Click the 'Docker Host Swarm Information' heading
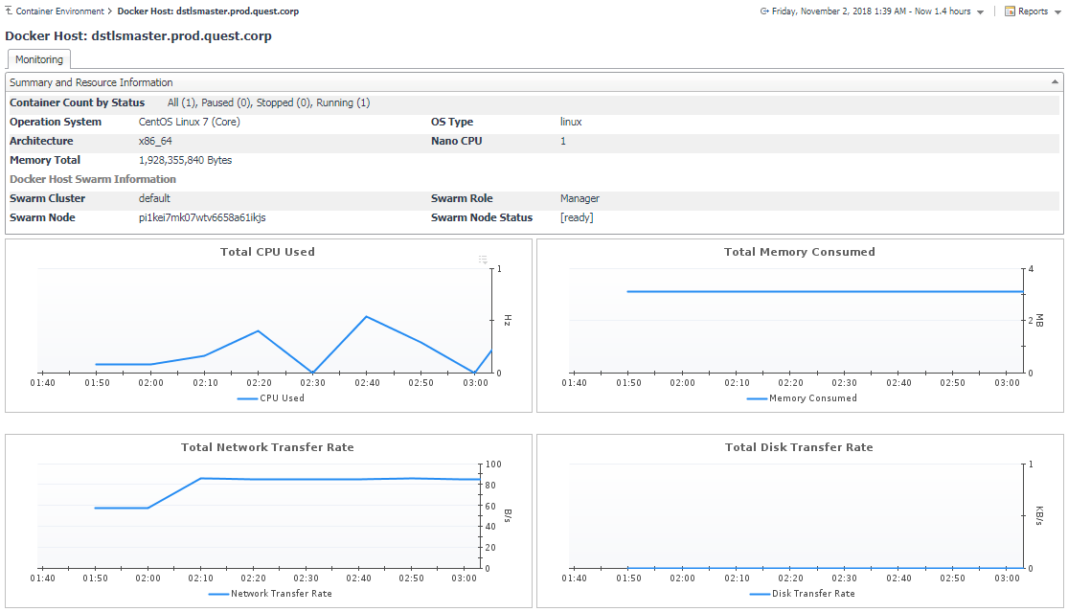Viewport: 1068px width, 612px height. pyautogui.click(x=93, y=179)
